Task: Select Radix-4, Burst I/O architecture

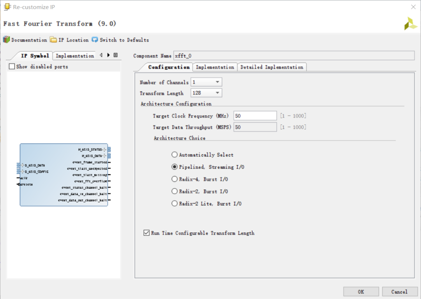Action: pyautogui.click(x=175, y=179)
